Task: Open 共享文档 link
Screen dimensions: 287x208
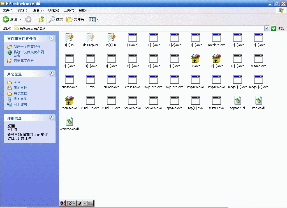Action: [20, 93]
